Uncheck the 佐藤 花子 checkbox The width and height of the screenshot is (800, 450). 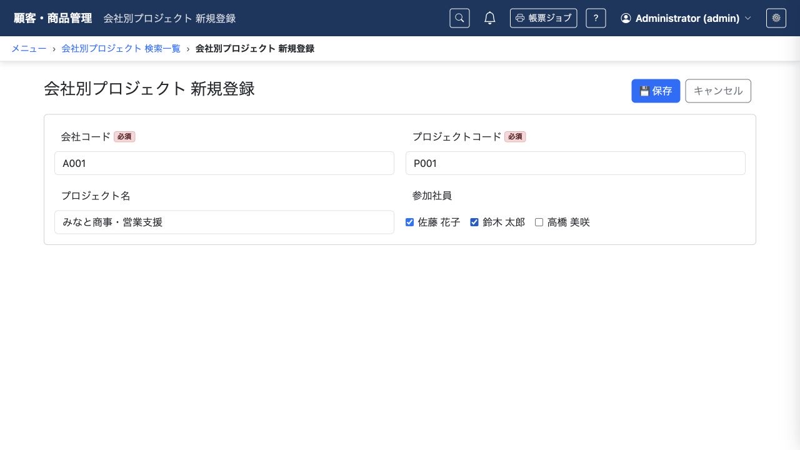tap(409, 222)
